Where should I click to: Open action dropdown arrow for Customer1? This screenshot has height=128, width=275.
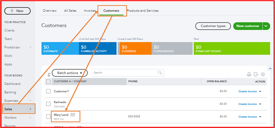[x=260, y=91]
